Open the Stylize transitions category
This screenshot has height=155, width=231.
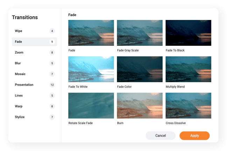(x=34, y=117)
